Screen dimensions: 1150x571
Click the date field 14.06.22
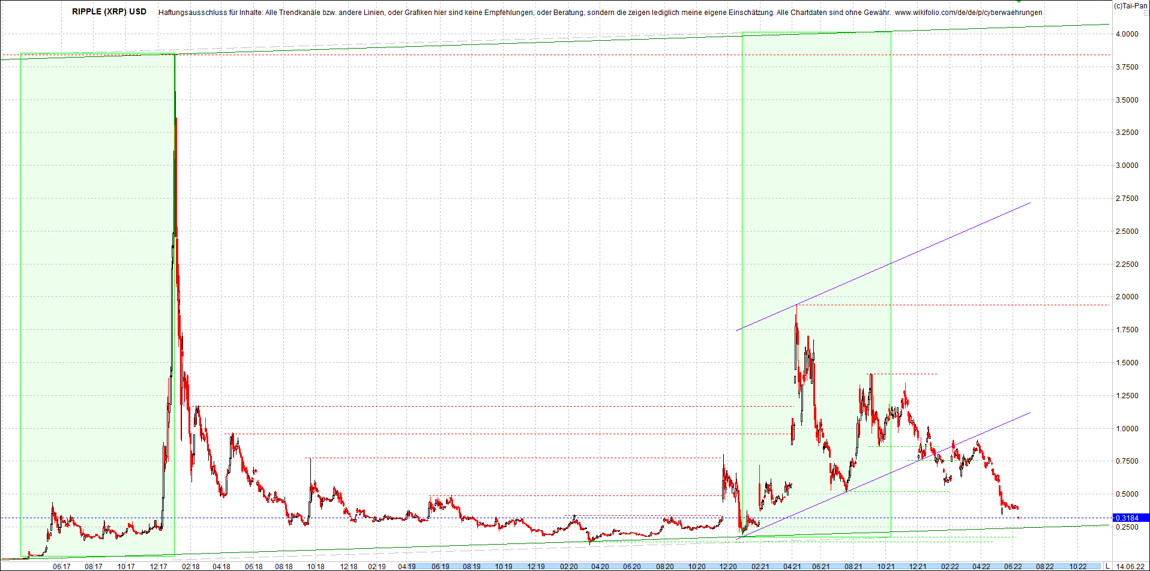click(x=1130, y=566)
